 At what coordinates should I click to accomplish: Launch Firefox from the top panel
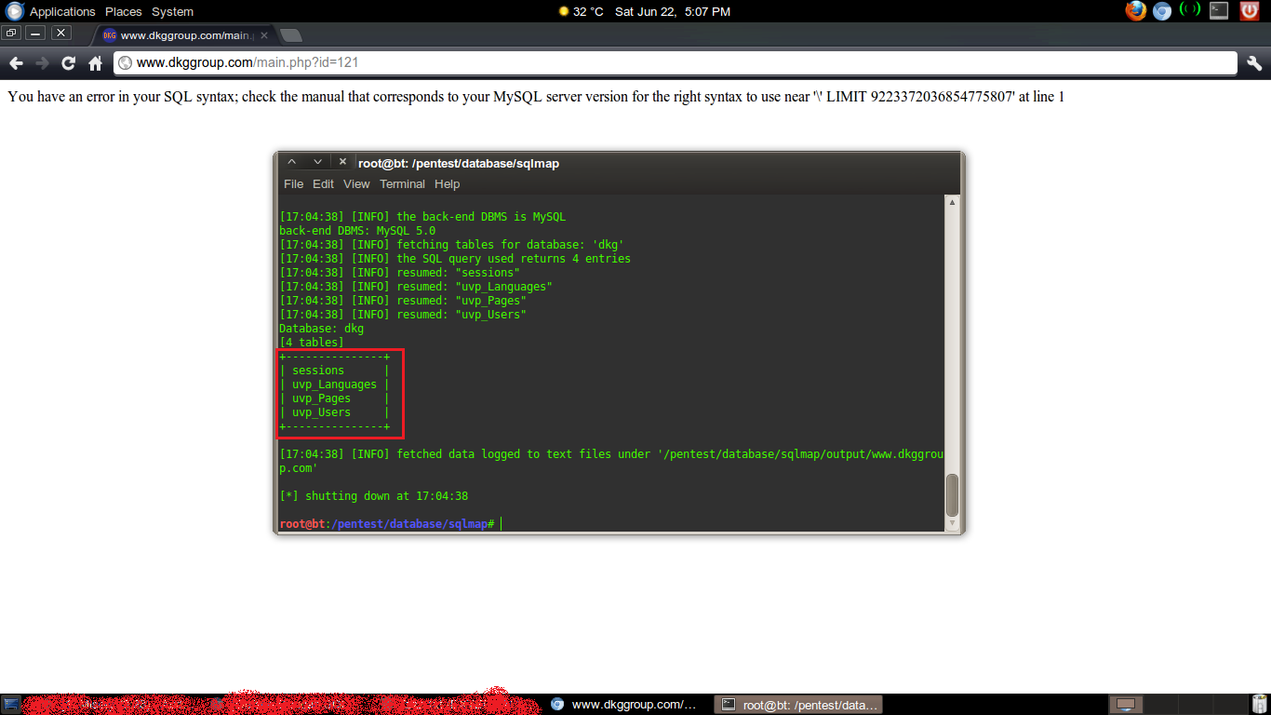[x=1135, y=11]
